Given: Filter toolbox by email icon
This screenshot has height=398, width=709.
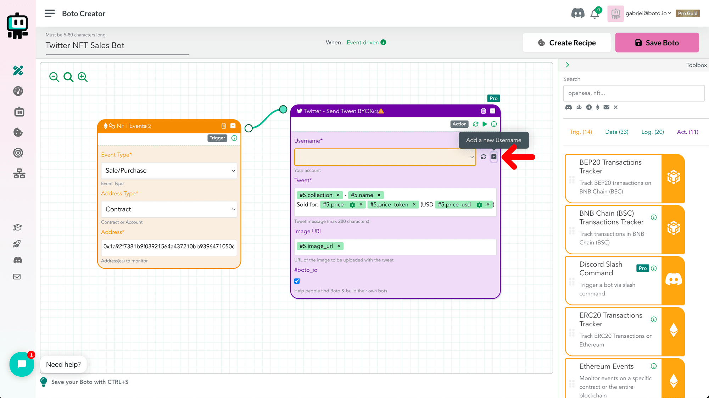Looking at the screenshot, I should [607, 107].
